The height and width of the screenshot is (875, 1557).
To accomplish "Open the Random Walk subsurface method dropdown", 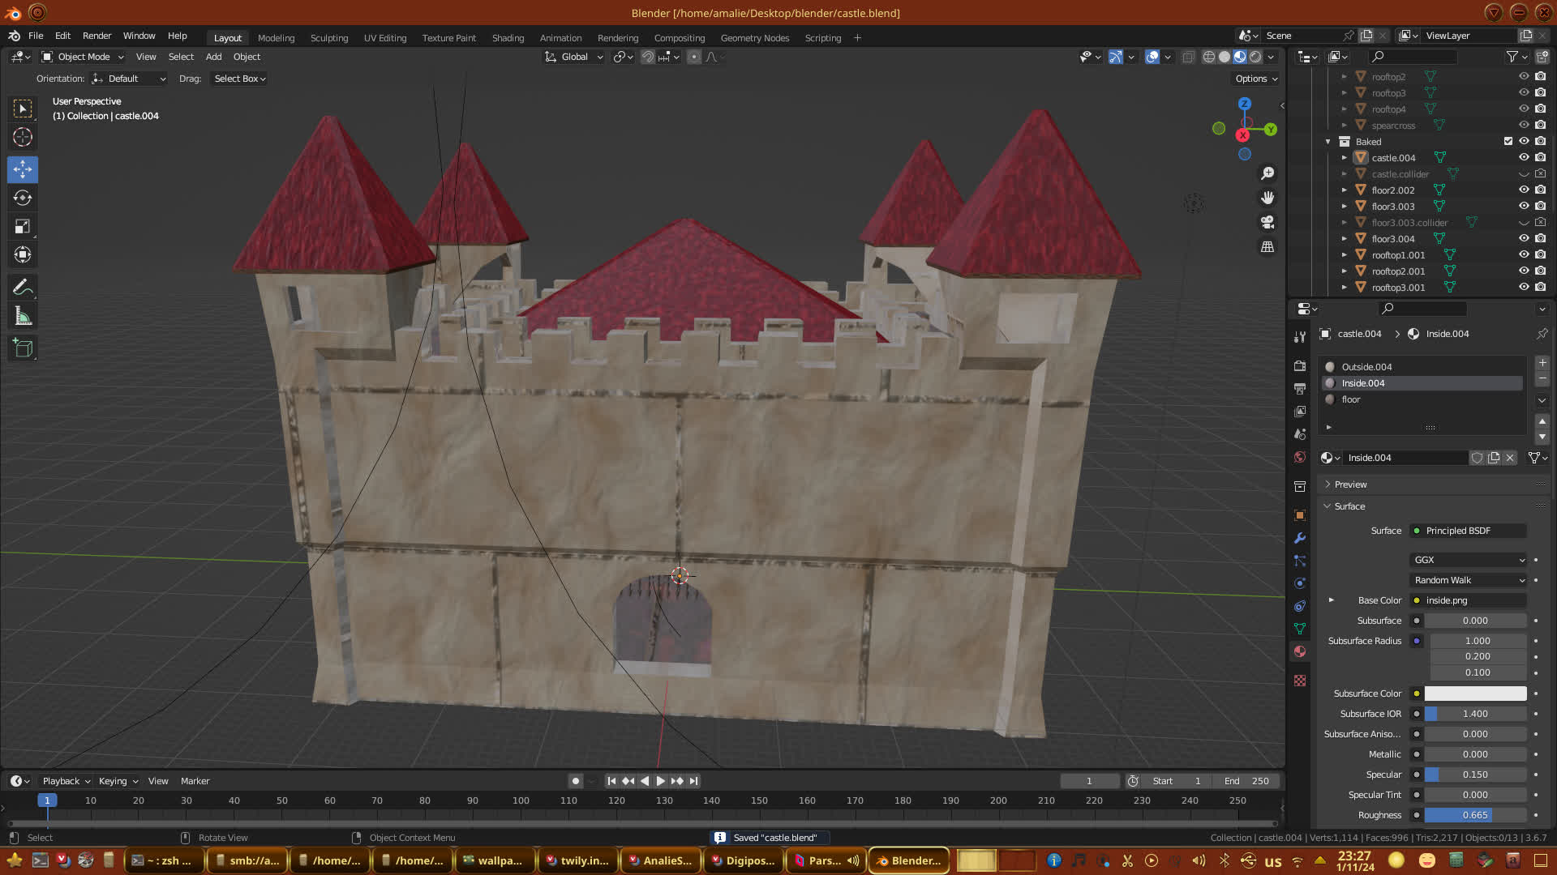I will pyautogui.click(x=1469, y=580).
